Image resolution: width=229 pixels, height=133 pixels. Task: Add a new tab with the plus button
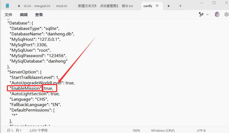coord(180,6)
